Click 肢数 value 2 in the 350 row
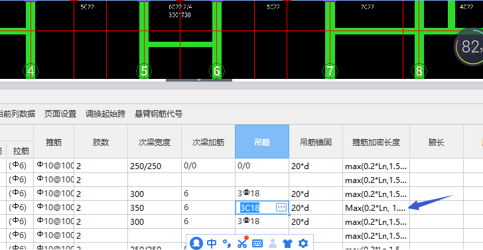The height and width of the screenshot is (250, 483). (x=101, y=208)
